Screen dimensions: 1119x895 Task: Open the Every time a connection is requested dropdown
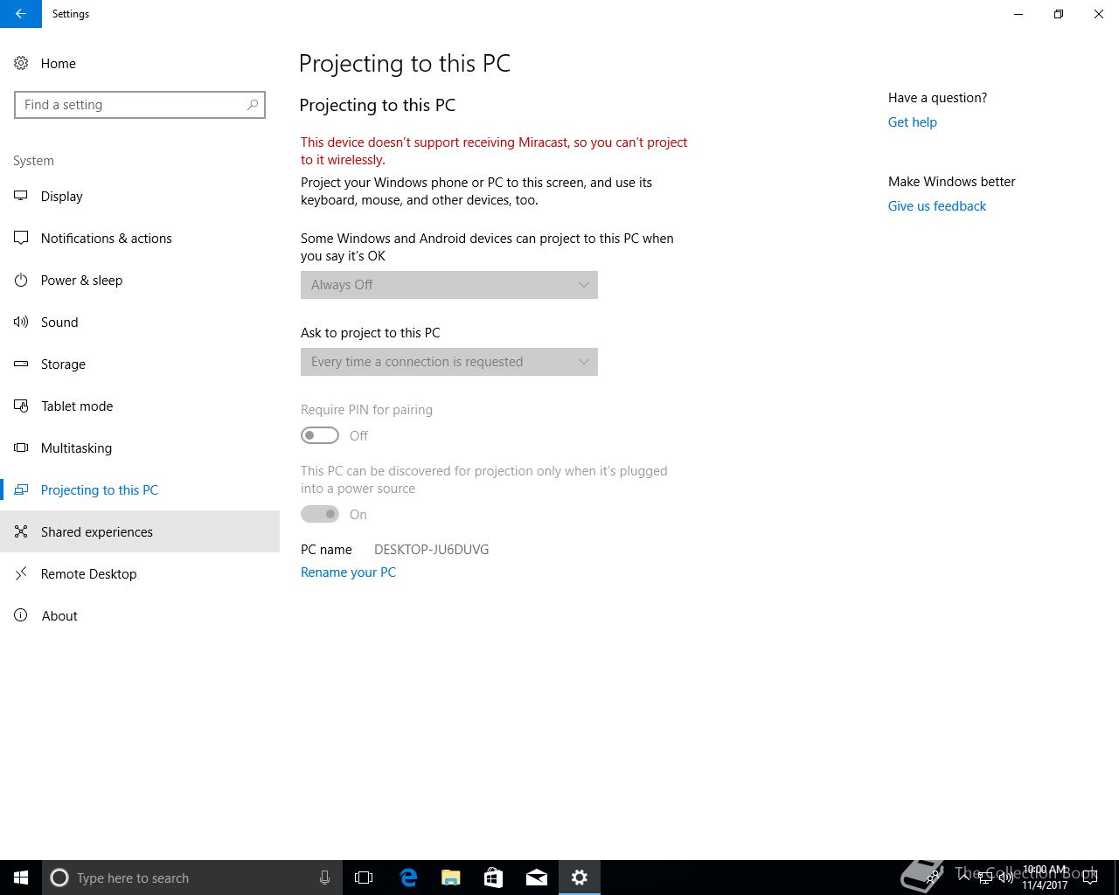point(449,362)
